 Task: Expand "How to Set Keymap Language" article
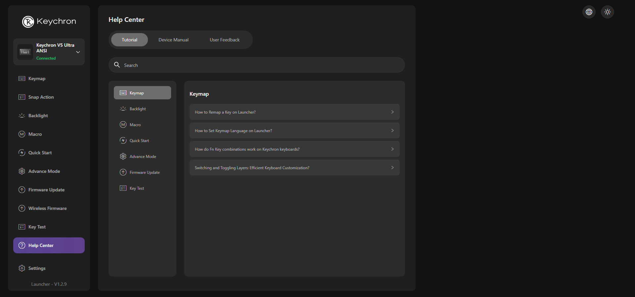pos(294,131)
